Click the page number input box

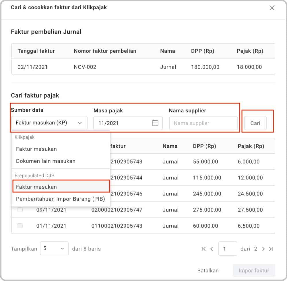[x=228, y=249]
